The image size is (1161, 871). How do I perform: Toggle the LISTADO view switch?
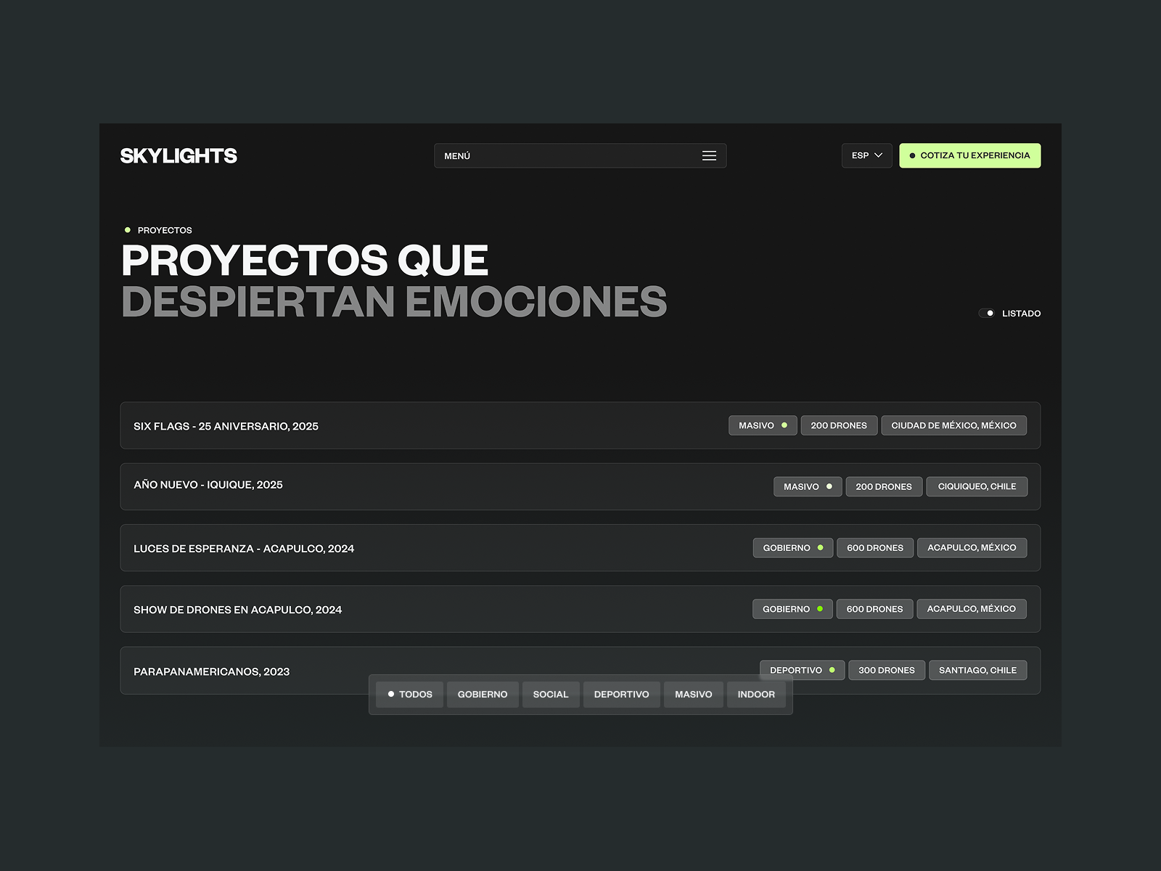point(988,313)
